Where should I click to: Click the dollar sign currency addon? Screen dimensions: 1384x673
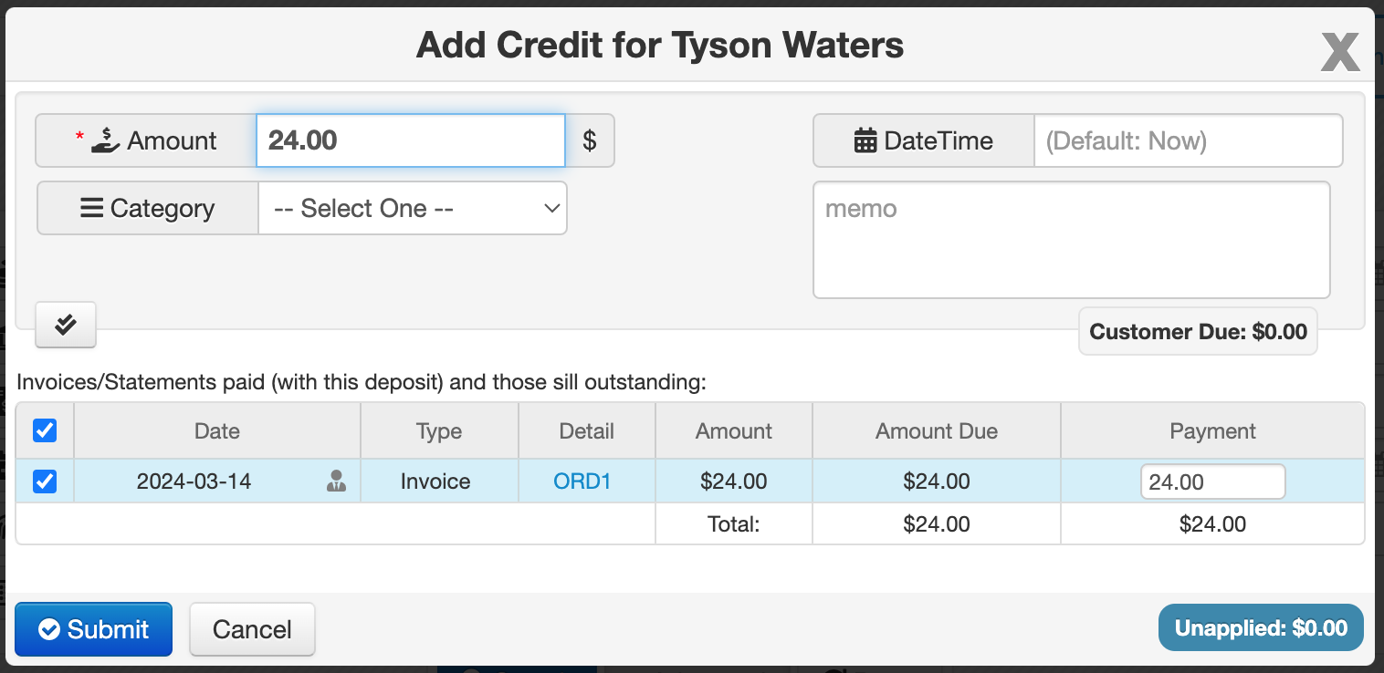click(590, 140)
